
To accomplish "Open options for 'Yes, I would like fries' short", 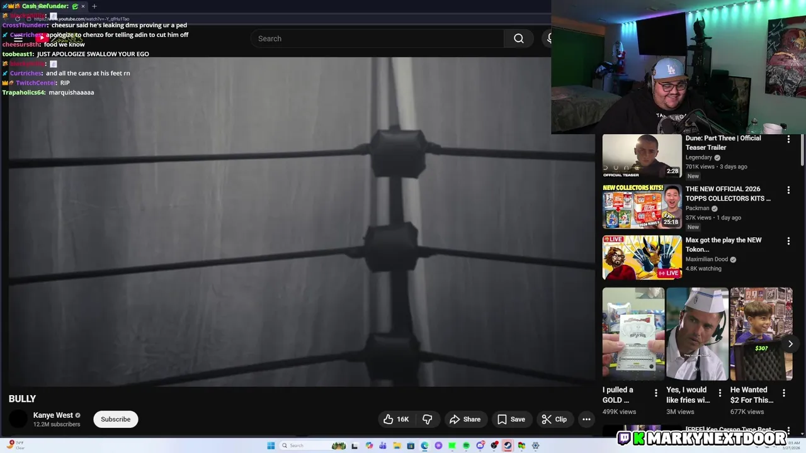I will [x=720, y=393].
